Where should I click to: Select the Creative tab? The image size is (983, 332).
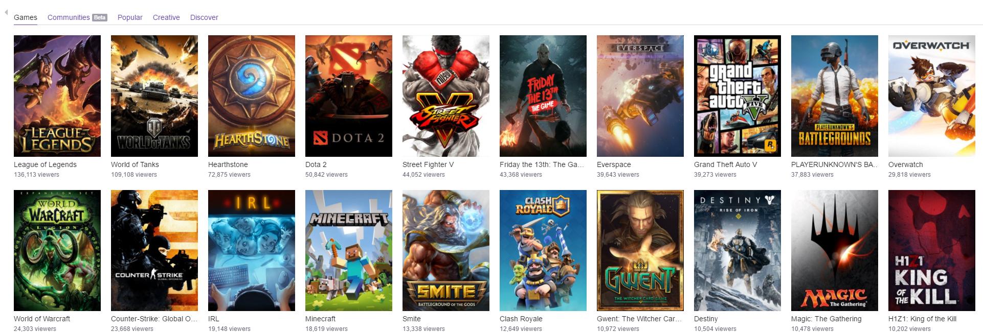tap(166, 17)
